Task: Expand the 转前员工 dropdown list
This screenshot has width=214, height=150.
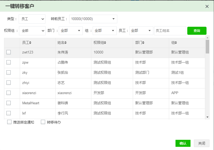Action: (x=93, y=19)
